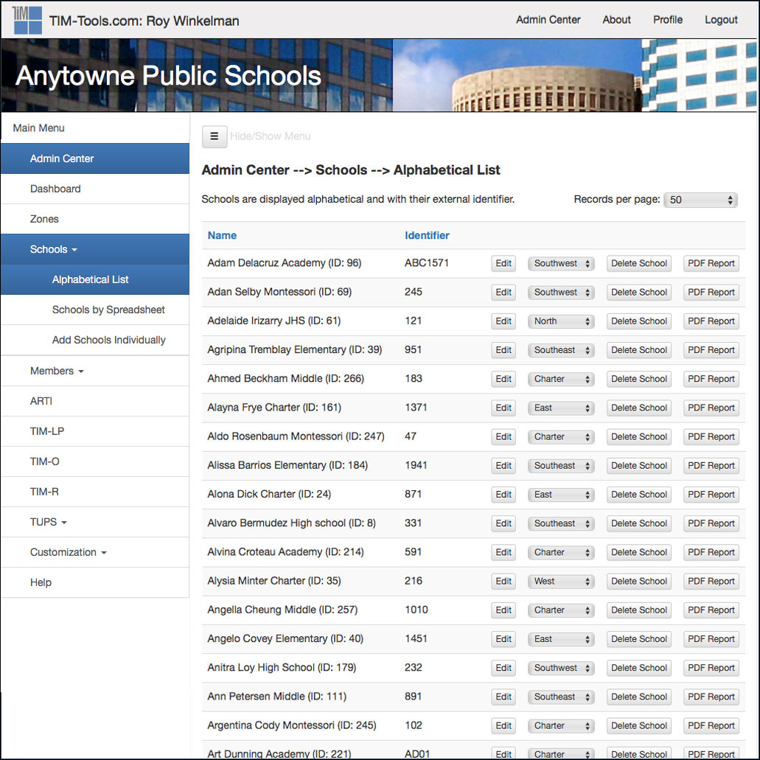The height and width of the screenshot is (760, 760).
Task: Open zone dropdown for Anitra Loy High School
Action: click(561, 668)
